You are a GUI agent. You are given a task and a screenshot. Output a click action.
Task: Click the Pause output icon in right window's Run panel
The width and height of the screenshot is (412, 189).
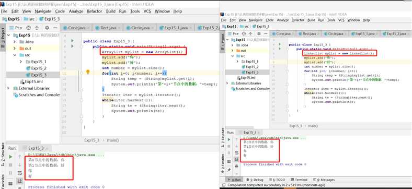coord(229,153)
